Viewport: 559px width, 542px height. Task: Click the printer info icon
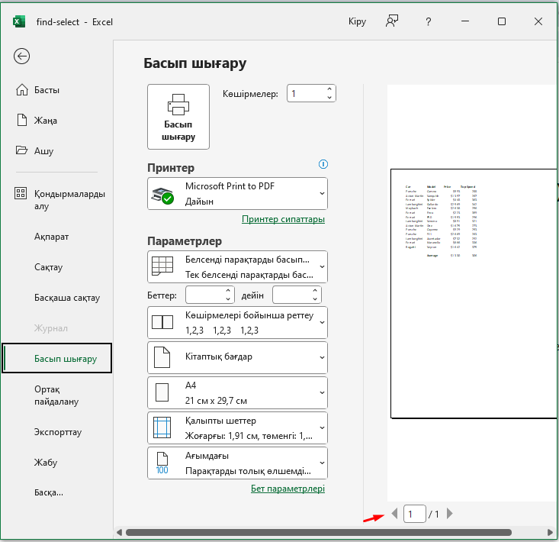pos(323,164)
